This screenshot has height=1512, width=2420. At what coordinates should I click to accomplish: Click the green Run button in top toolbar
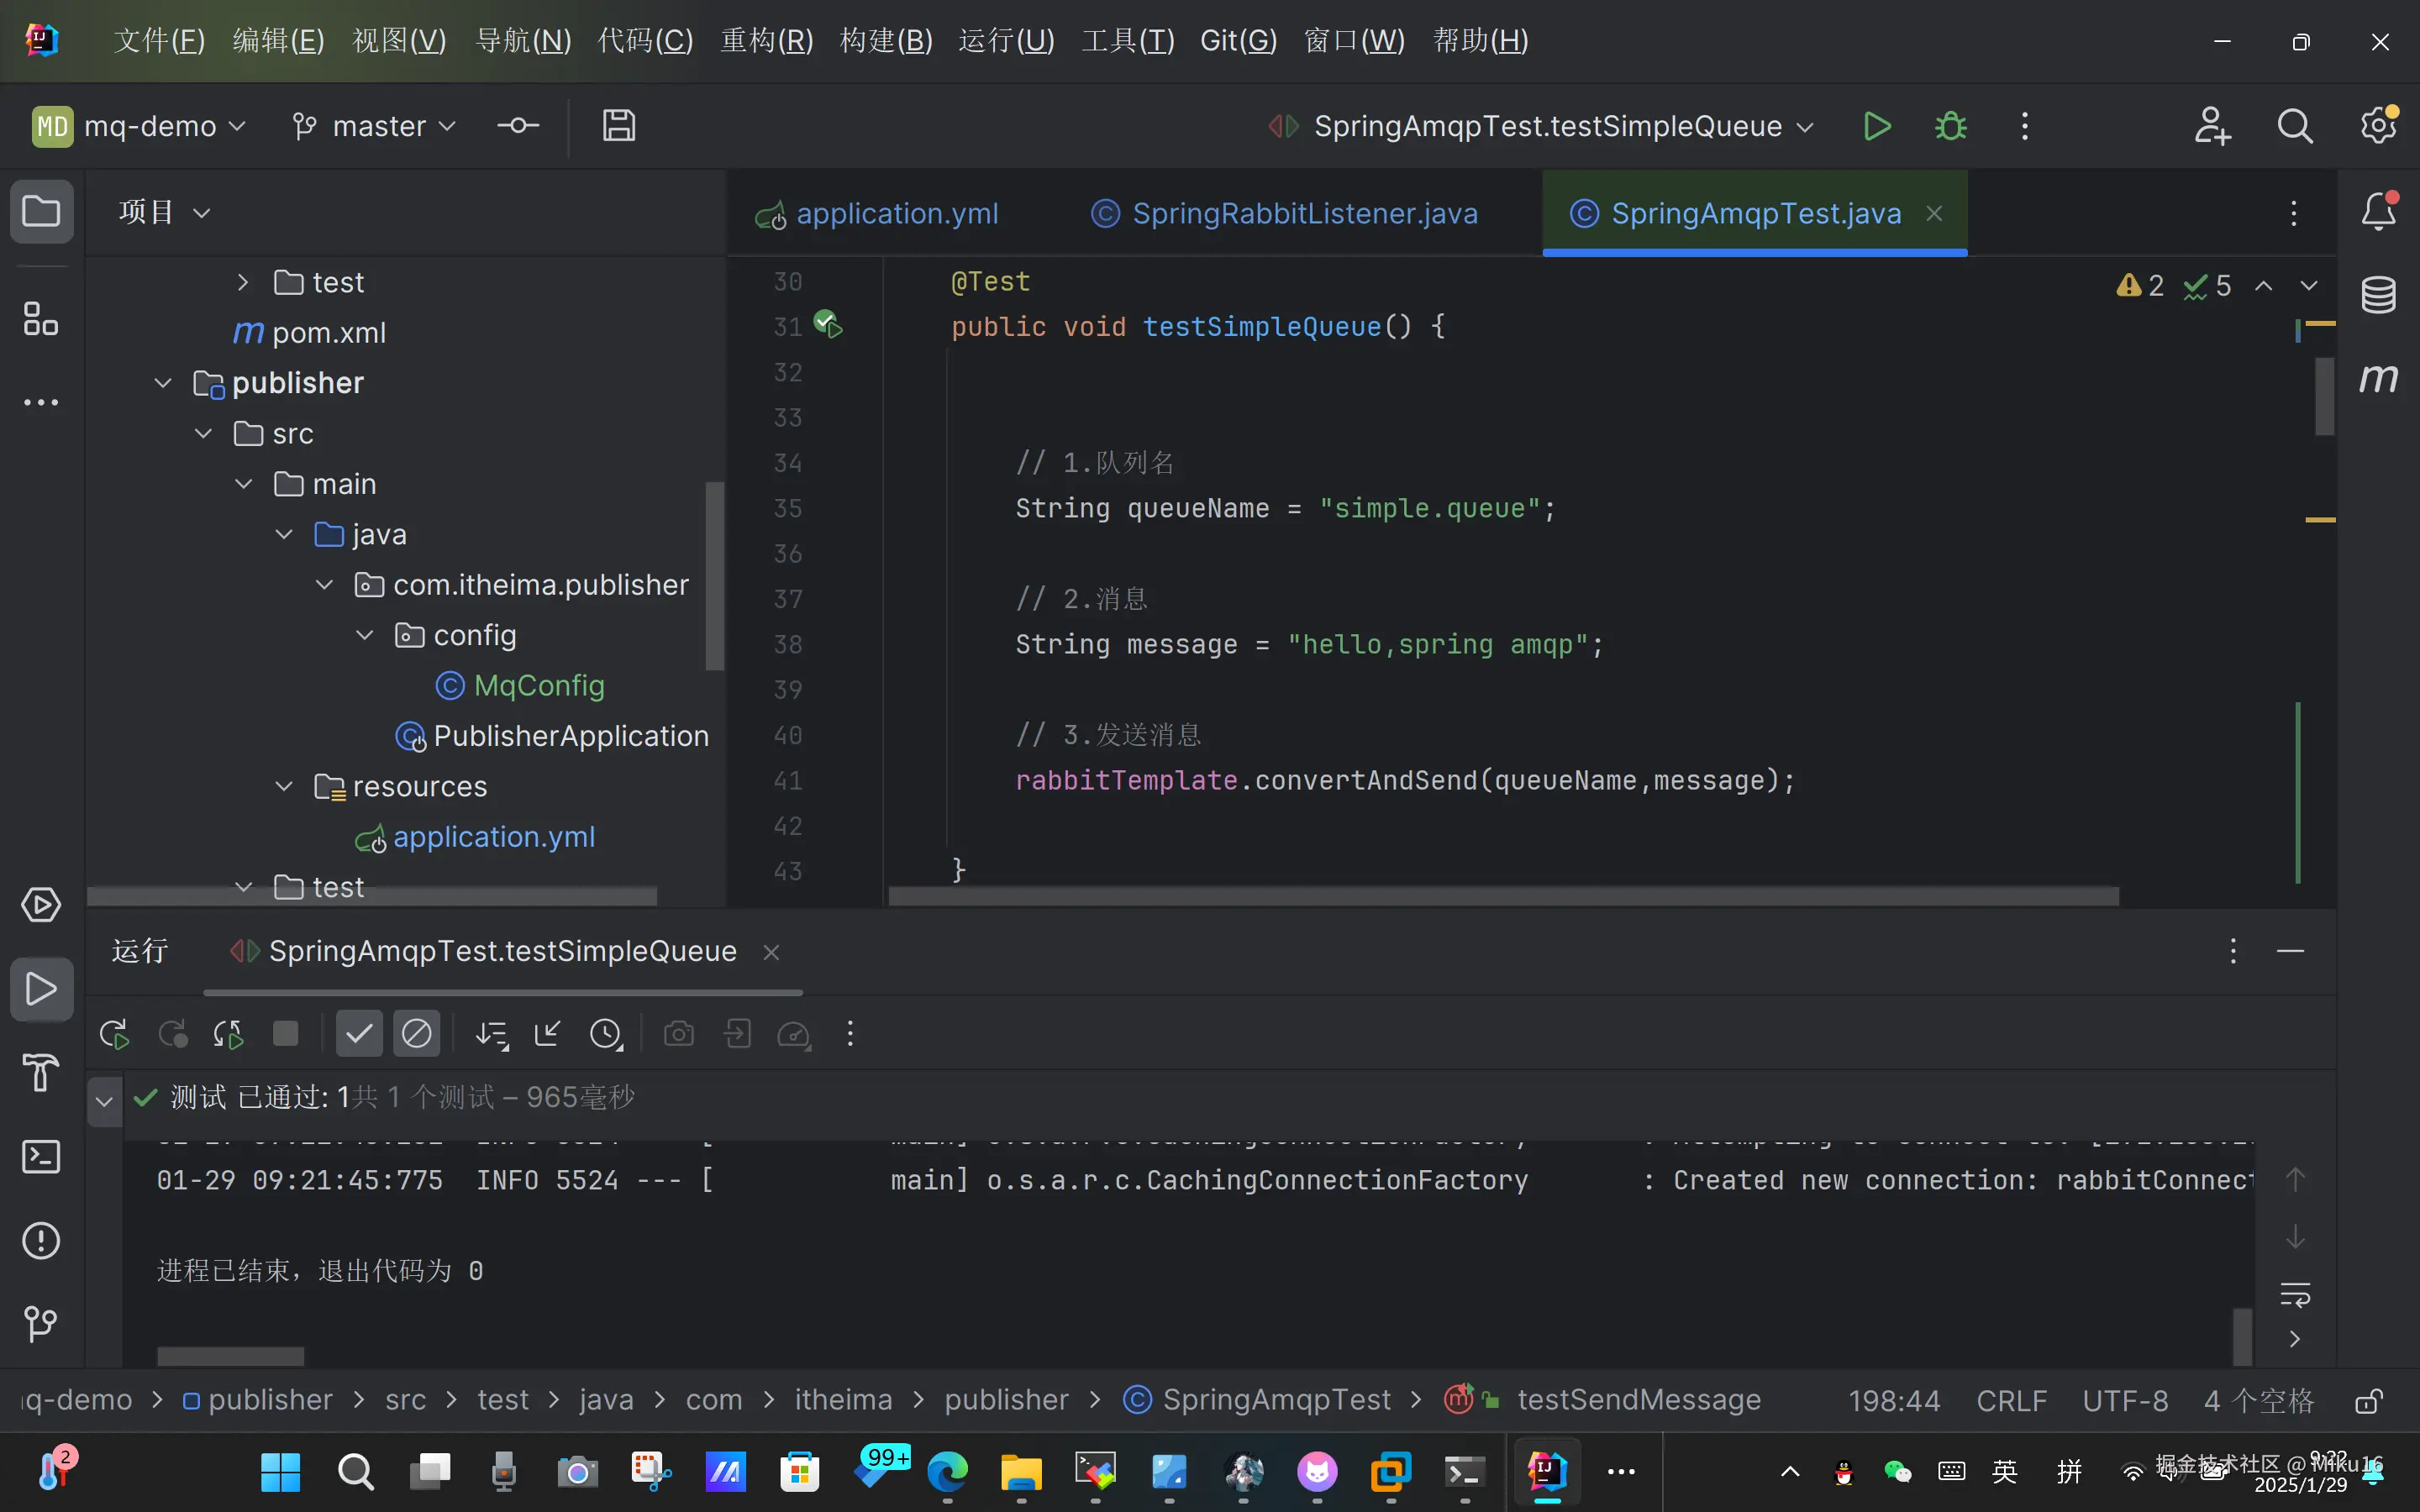(1876, 126)
